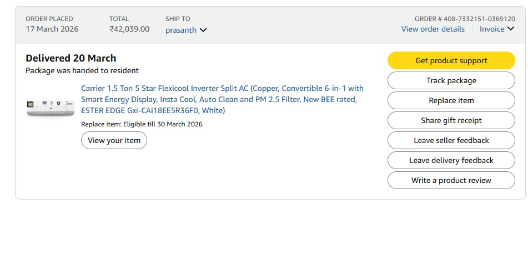Click the Get product support button
Viewport: 528px width, 255px height.
pos(451,60)
